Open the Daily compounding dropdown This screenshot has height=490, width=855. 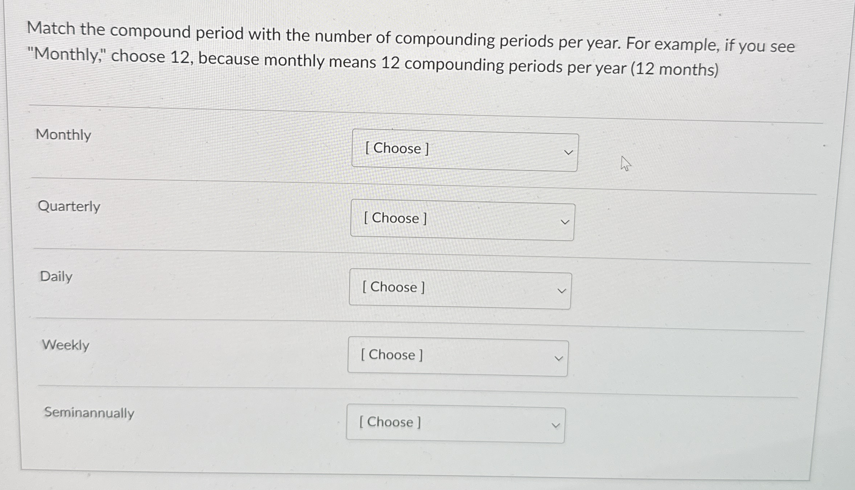460,290
